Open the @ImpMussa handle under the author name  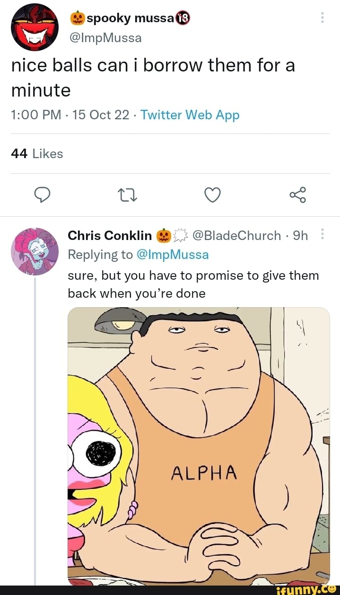pyautogui.click(x=105, y=37)
